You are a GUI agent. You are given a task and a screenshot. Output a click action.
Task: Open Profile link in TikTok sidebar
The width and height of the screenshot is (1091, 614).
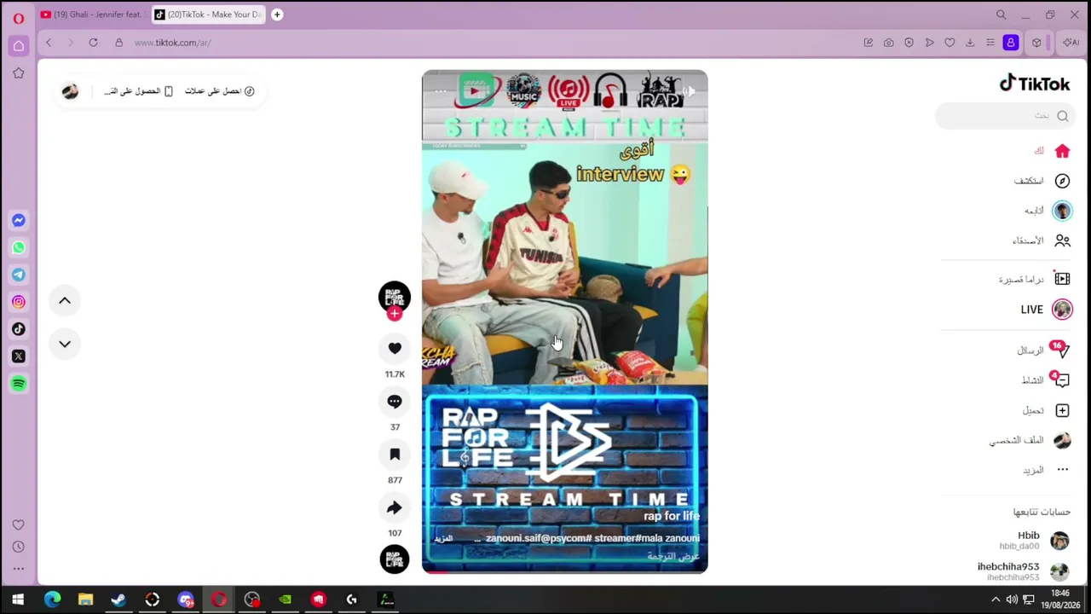tap(1030, 440)
